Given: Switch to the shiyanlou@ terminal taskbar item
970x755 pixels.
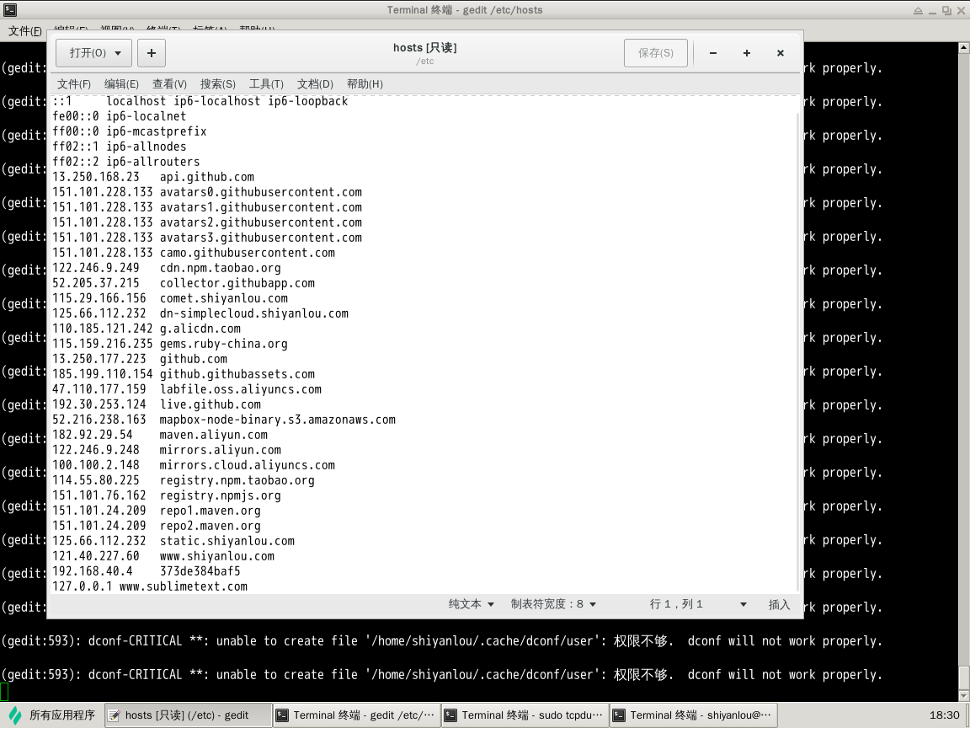Looking at the screenshot, I should 692,715.
